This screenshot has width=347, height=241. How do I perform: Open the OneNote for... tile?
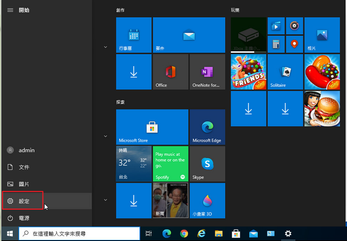point(207,72)
